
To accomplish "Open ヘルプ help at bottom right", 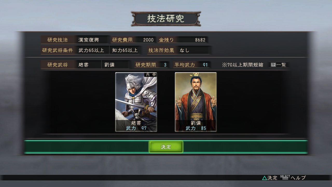I will coord(298,178).
